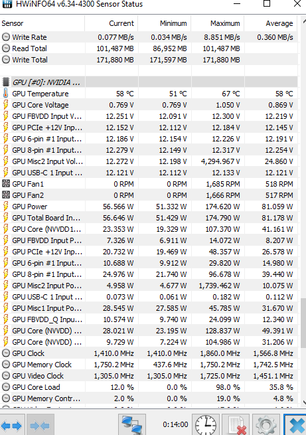Click the Maximum column header
This screenshot has width=306, height=435.
pos(218,23)
